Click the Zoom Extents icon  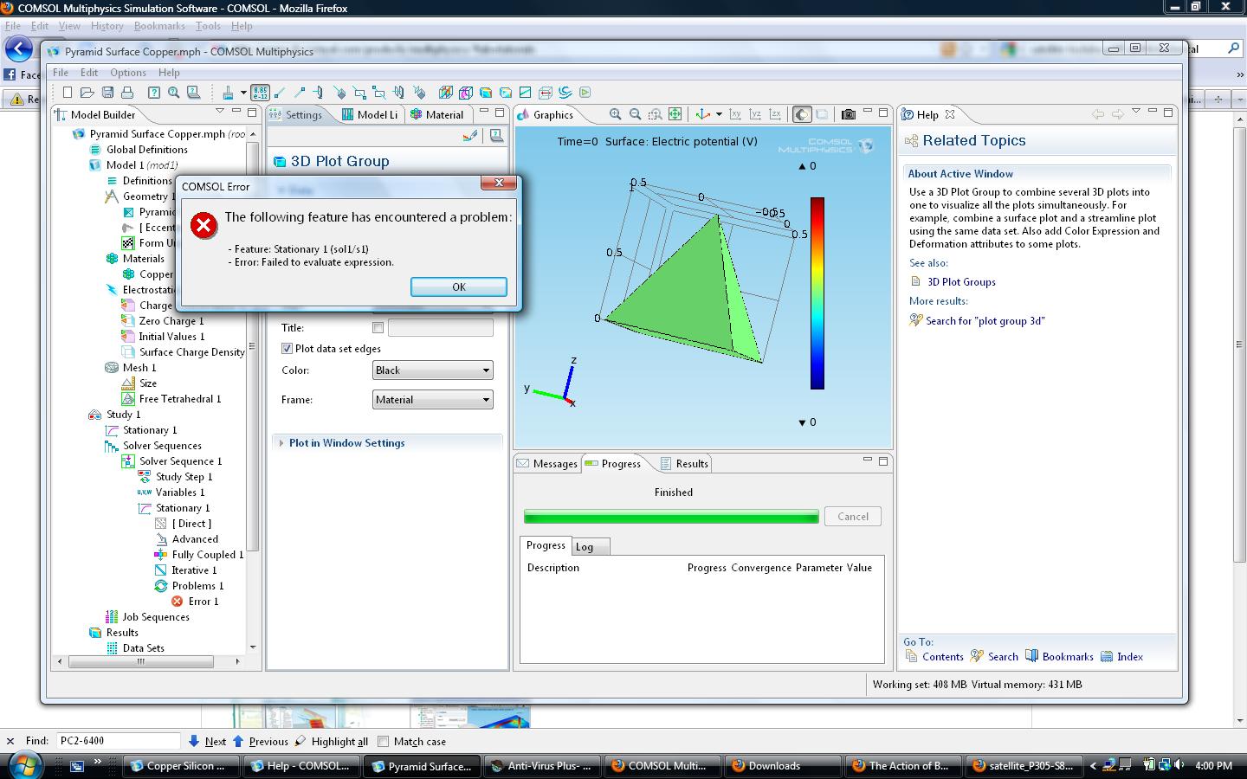(675, 114)
